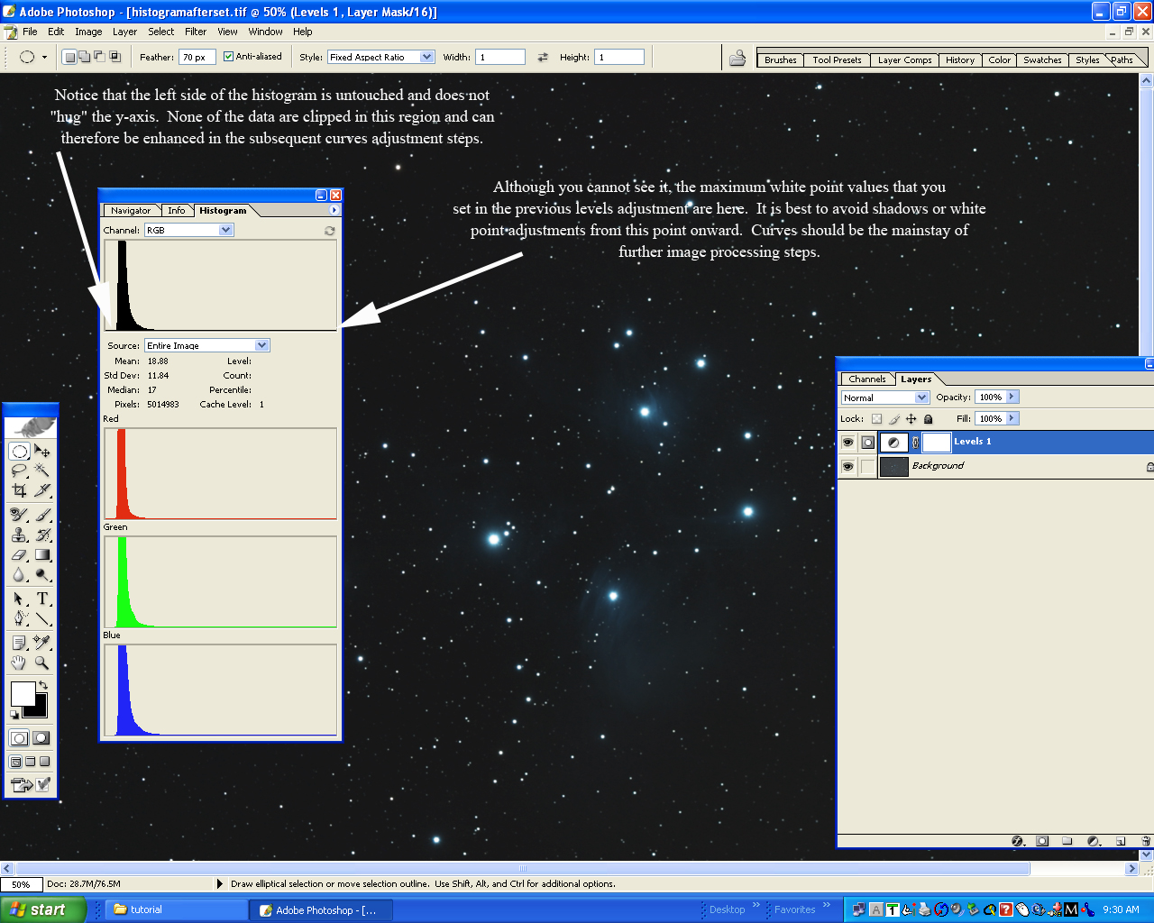Toggle visibility of Background layer

pos(847,466)
